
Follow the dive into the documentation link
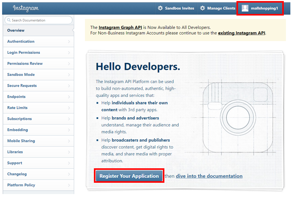(x=209, y=176)
